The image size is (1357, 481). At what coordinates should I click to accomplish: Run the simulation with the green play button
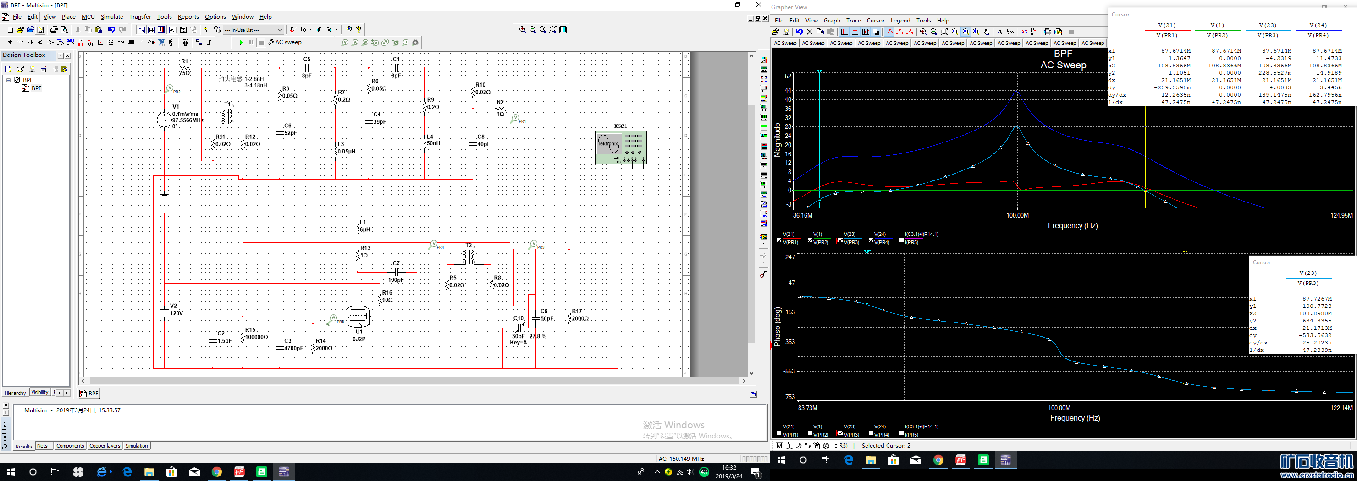[241, 43]
